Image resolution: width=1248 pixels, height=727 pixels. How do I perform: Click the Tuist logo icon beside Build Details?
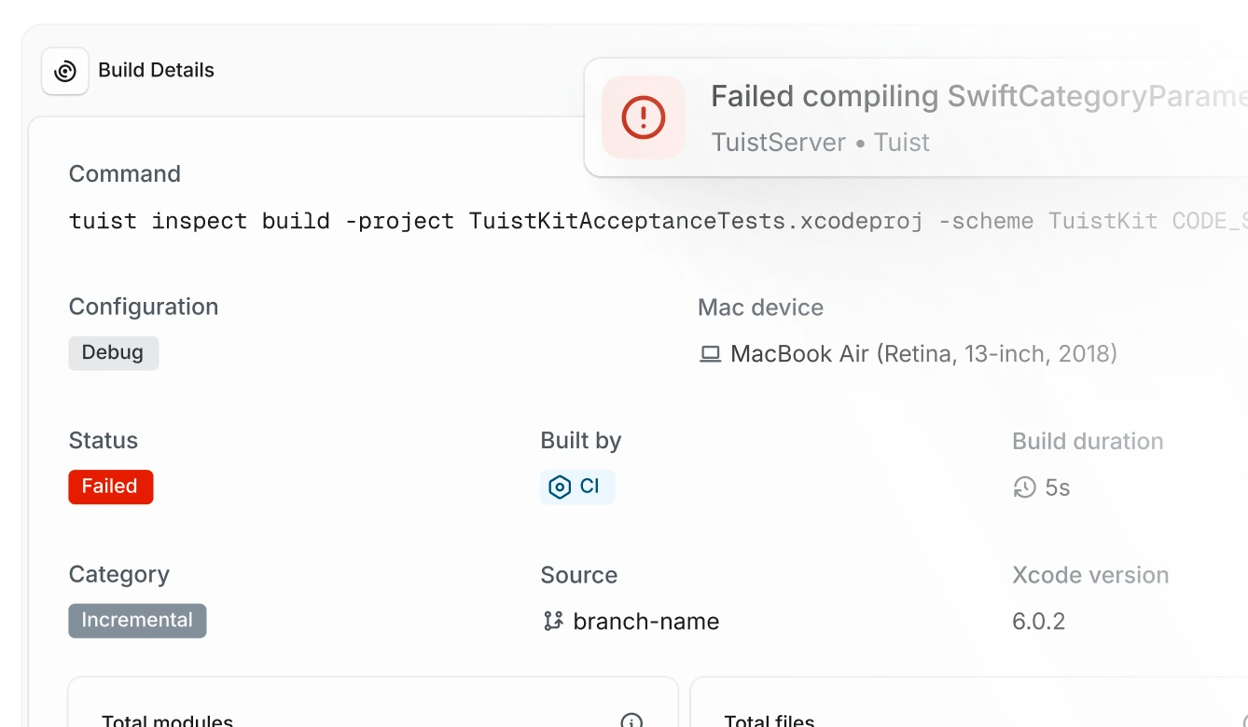65,71
